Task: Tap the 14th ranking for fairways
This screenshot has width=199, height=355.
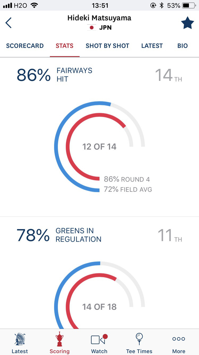Action: (168, 75)
